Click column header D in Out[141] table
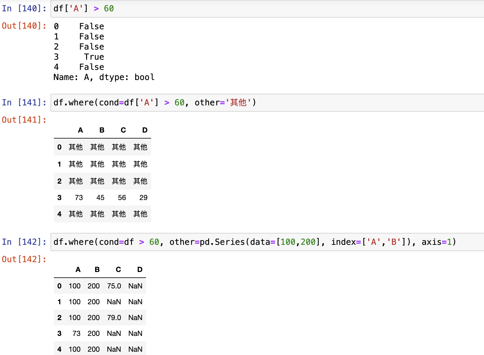The width and height of the screenshot is (484, 355). click(145, 130)
